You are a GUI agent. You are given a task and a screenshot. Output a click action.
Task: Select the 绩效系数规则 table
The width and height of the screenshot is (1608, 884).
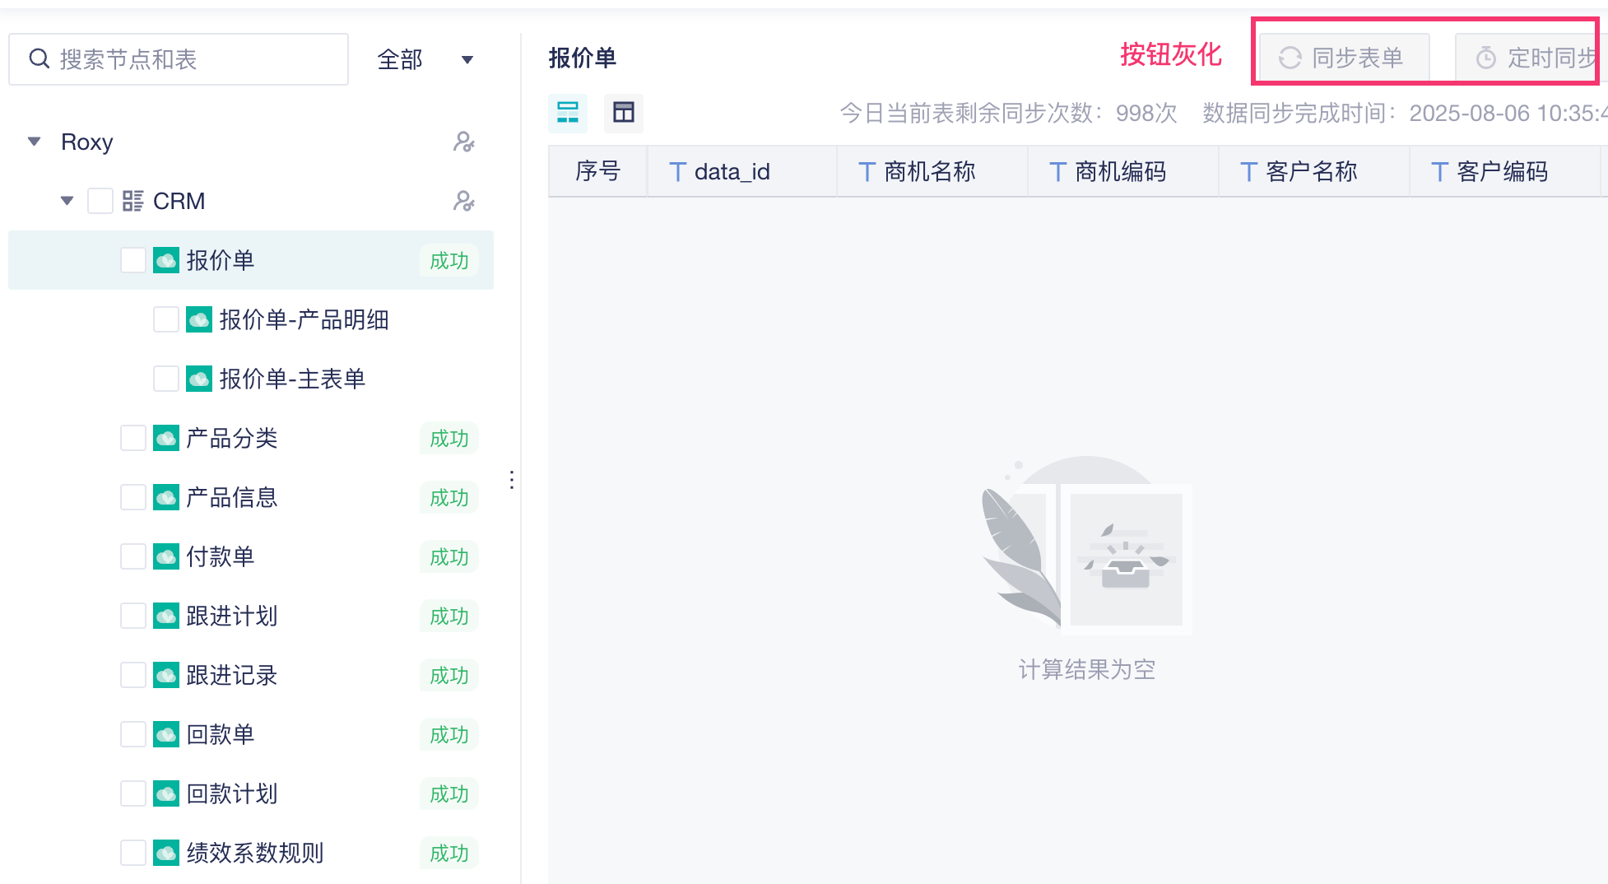[x=255, y=853]
